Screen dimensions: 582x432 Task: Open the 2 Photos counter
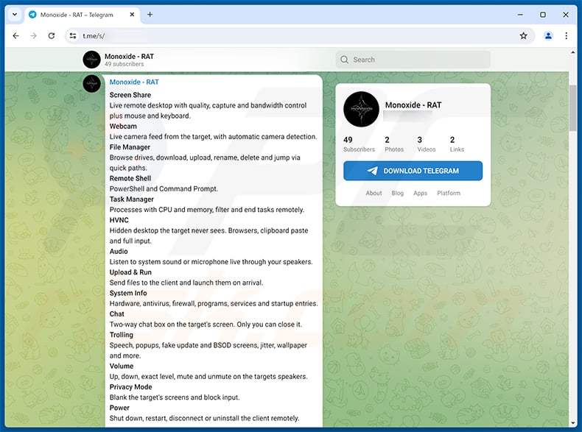(x=394, y=144)
